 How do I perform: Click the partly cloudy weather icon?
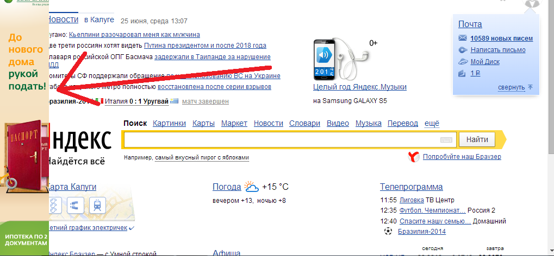252,188
